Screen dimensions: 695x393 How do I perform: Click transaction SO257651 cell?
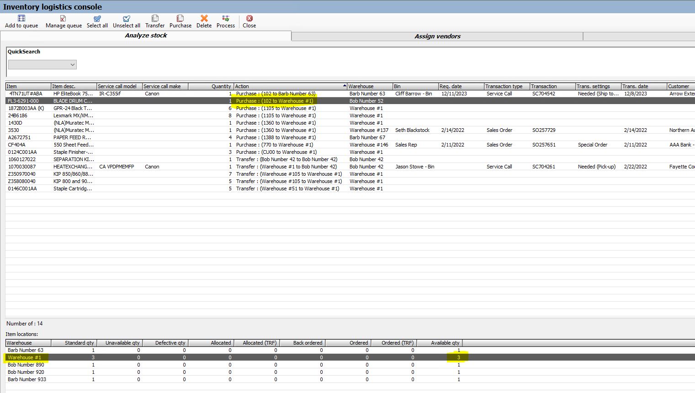click(544, 145)
